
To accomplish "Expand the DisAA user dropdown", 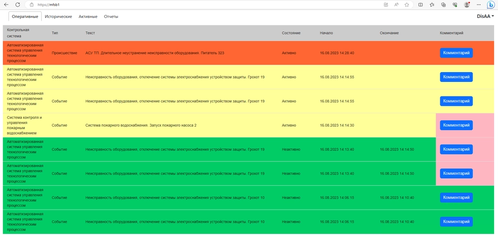I will pos(485,16).
